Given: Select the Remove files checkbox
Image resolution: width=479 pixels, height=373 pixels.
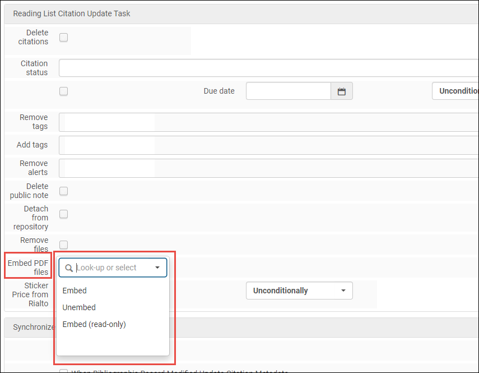Looking at the screenshot, I should tap(64, 245).
